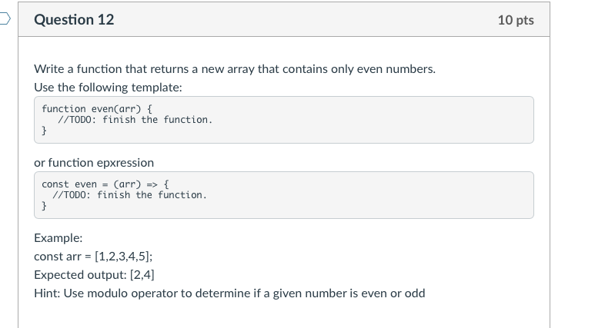This screenshot has width=615, height=328.
Task: Click the 'Use the following template:' line
Action: pyautogui.click(x=108, y=88)
